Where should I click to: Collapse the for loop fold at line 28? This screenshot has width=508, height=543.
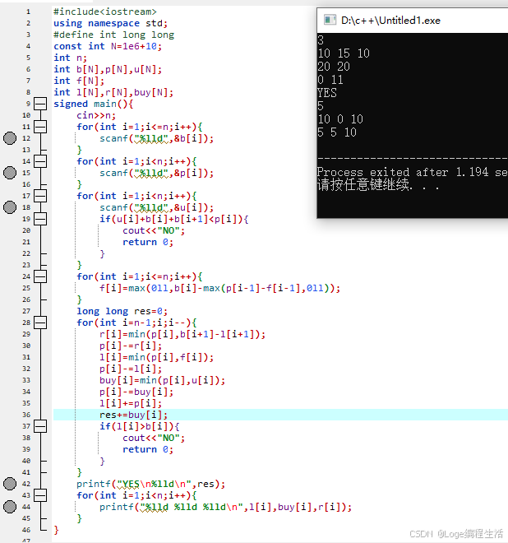coord(40,323)
